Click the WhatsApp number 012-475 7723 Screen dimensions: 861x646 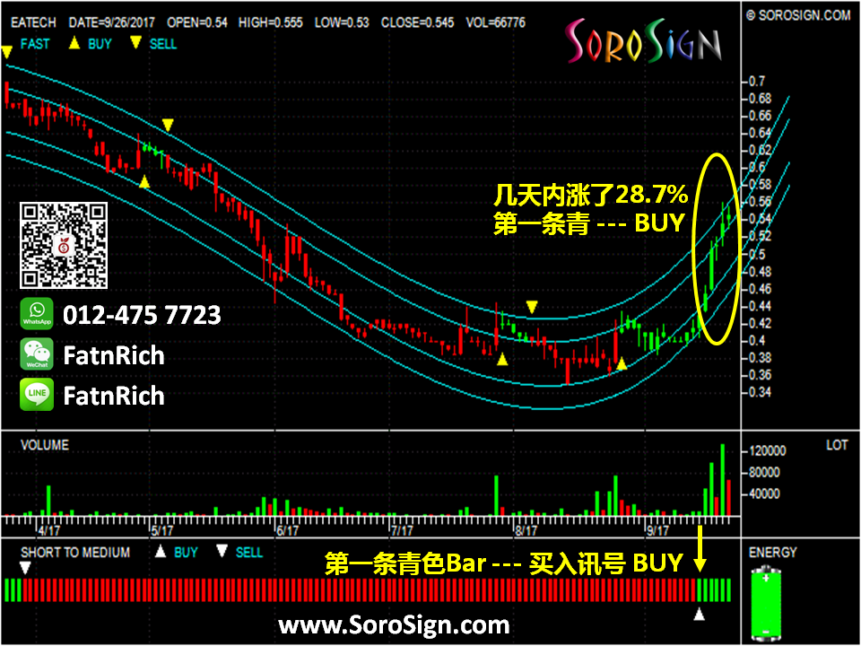[142, 315]
